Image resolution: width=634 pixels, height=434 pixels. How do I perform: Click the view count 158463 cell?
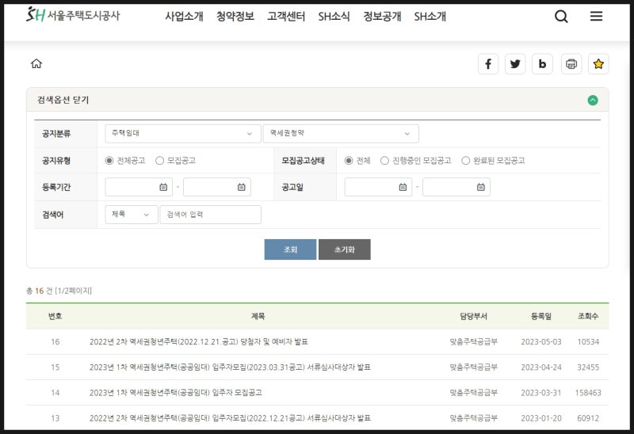tap(588, 393)
